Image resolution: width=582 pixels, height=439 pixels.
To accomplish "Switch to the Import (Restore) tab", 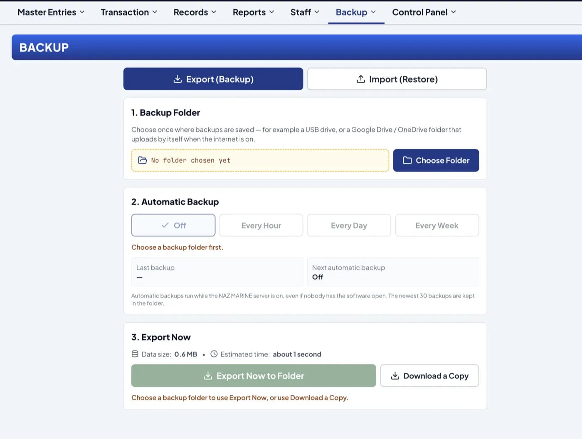I will 397,79.
